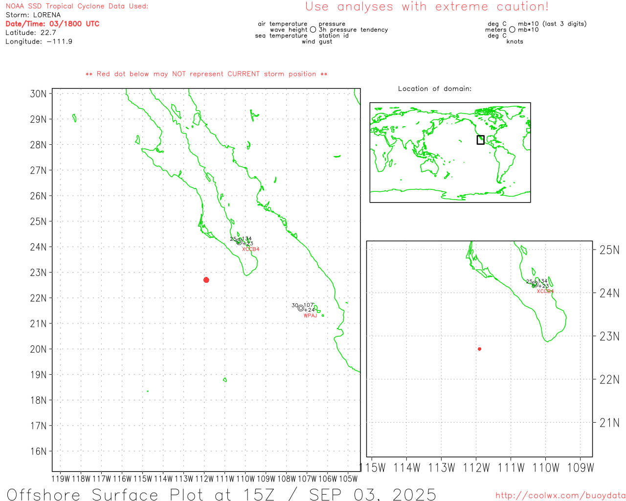The height and width of the screenshot is (501, 626).
Task: Click the red 'XCCB4' label on the main map
Action: pos(250,249)
